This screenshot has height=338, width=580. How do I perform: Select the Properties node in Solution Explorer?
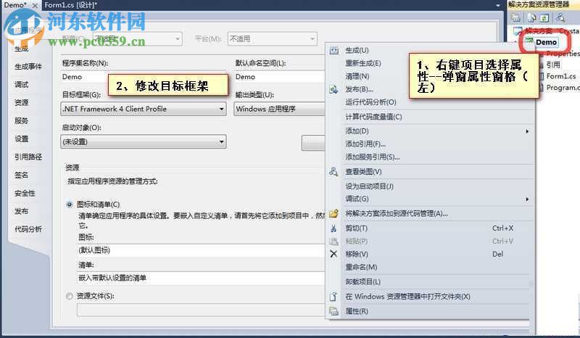point(563,54)
